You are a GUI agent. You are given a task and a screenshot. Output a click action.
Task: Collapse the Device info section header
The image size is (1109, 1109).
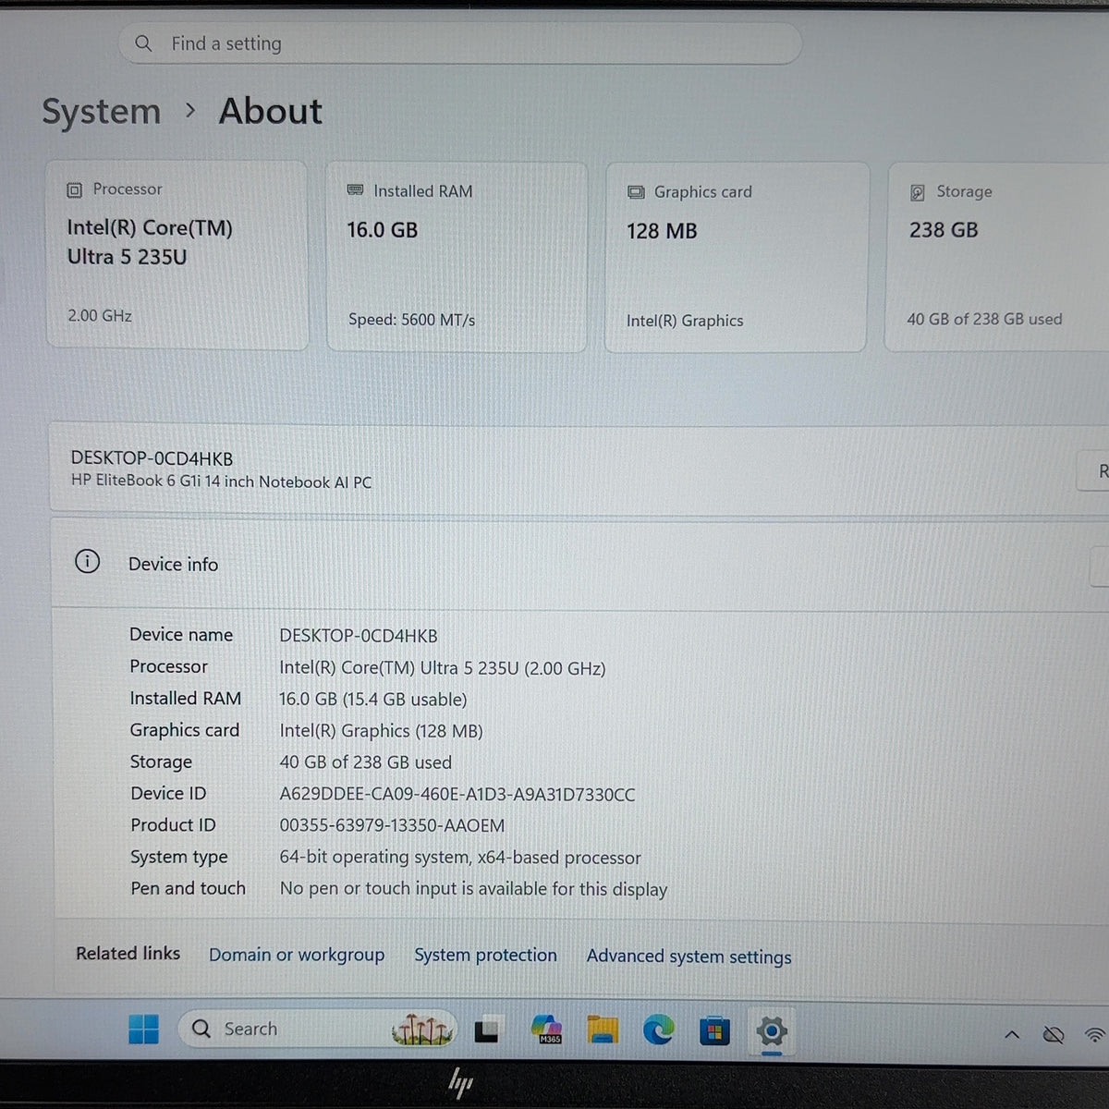579,564
